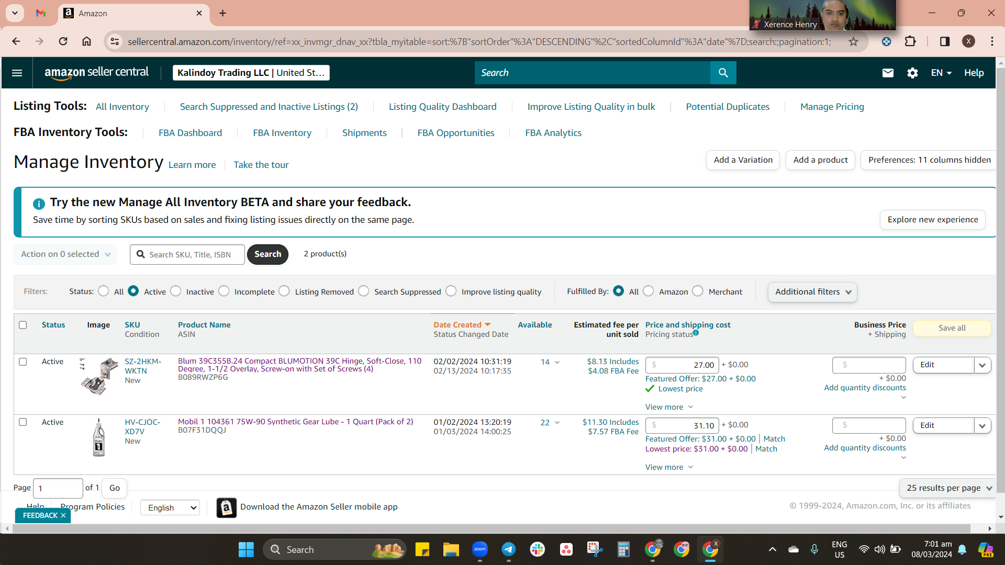Open the Shipments tab
The width and height of the screenshot is (1005, 565).
click(364, 133)
